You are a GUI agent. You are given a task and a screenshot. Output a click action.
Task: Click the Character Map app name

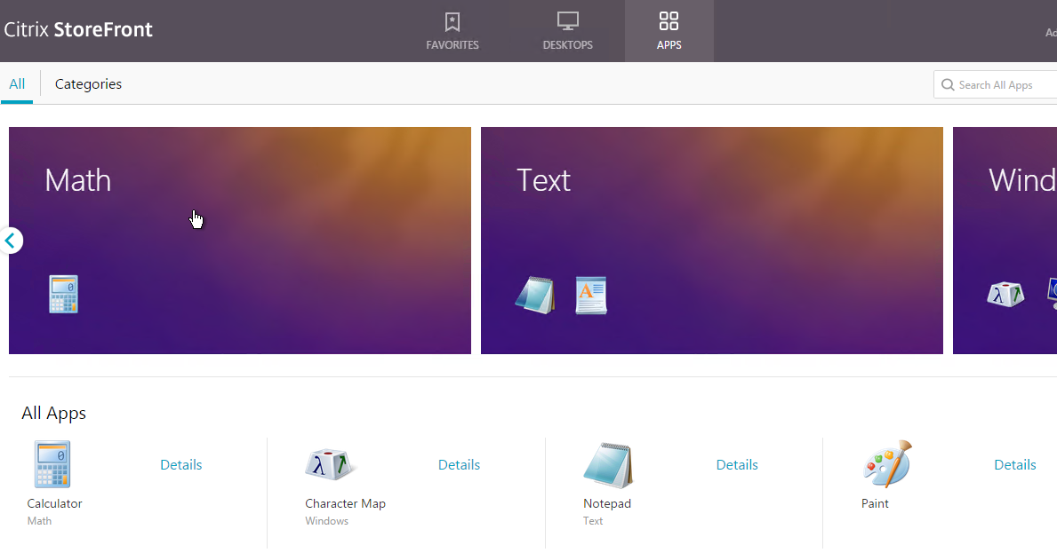pos(345,503)
